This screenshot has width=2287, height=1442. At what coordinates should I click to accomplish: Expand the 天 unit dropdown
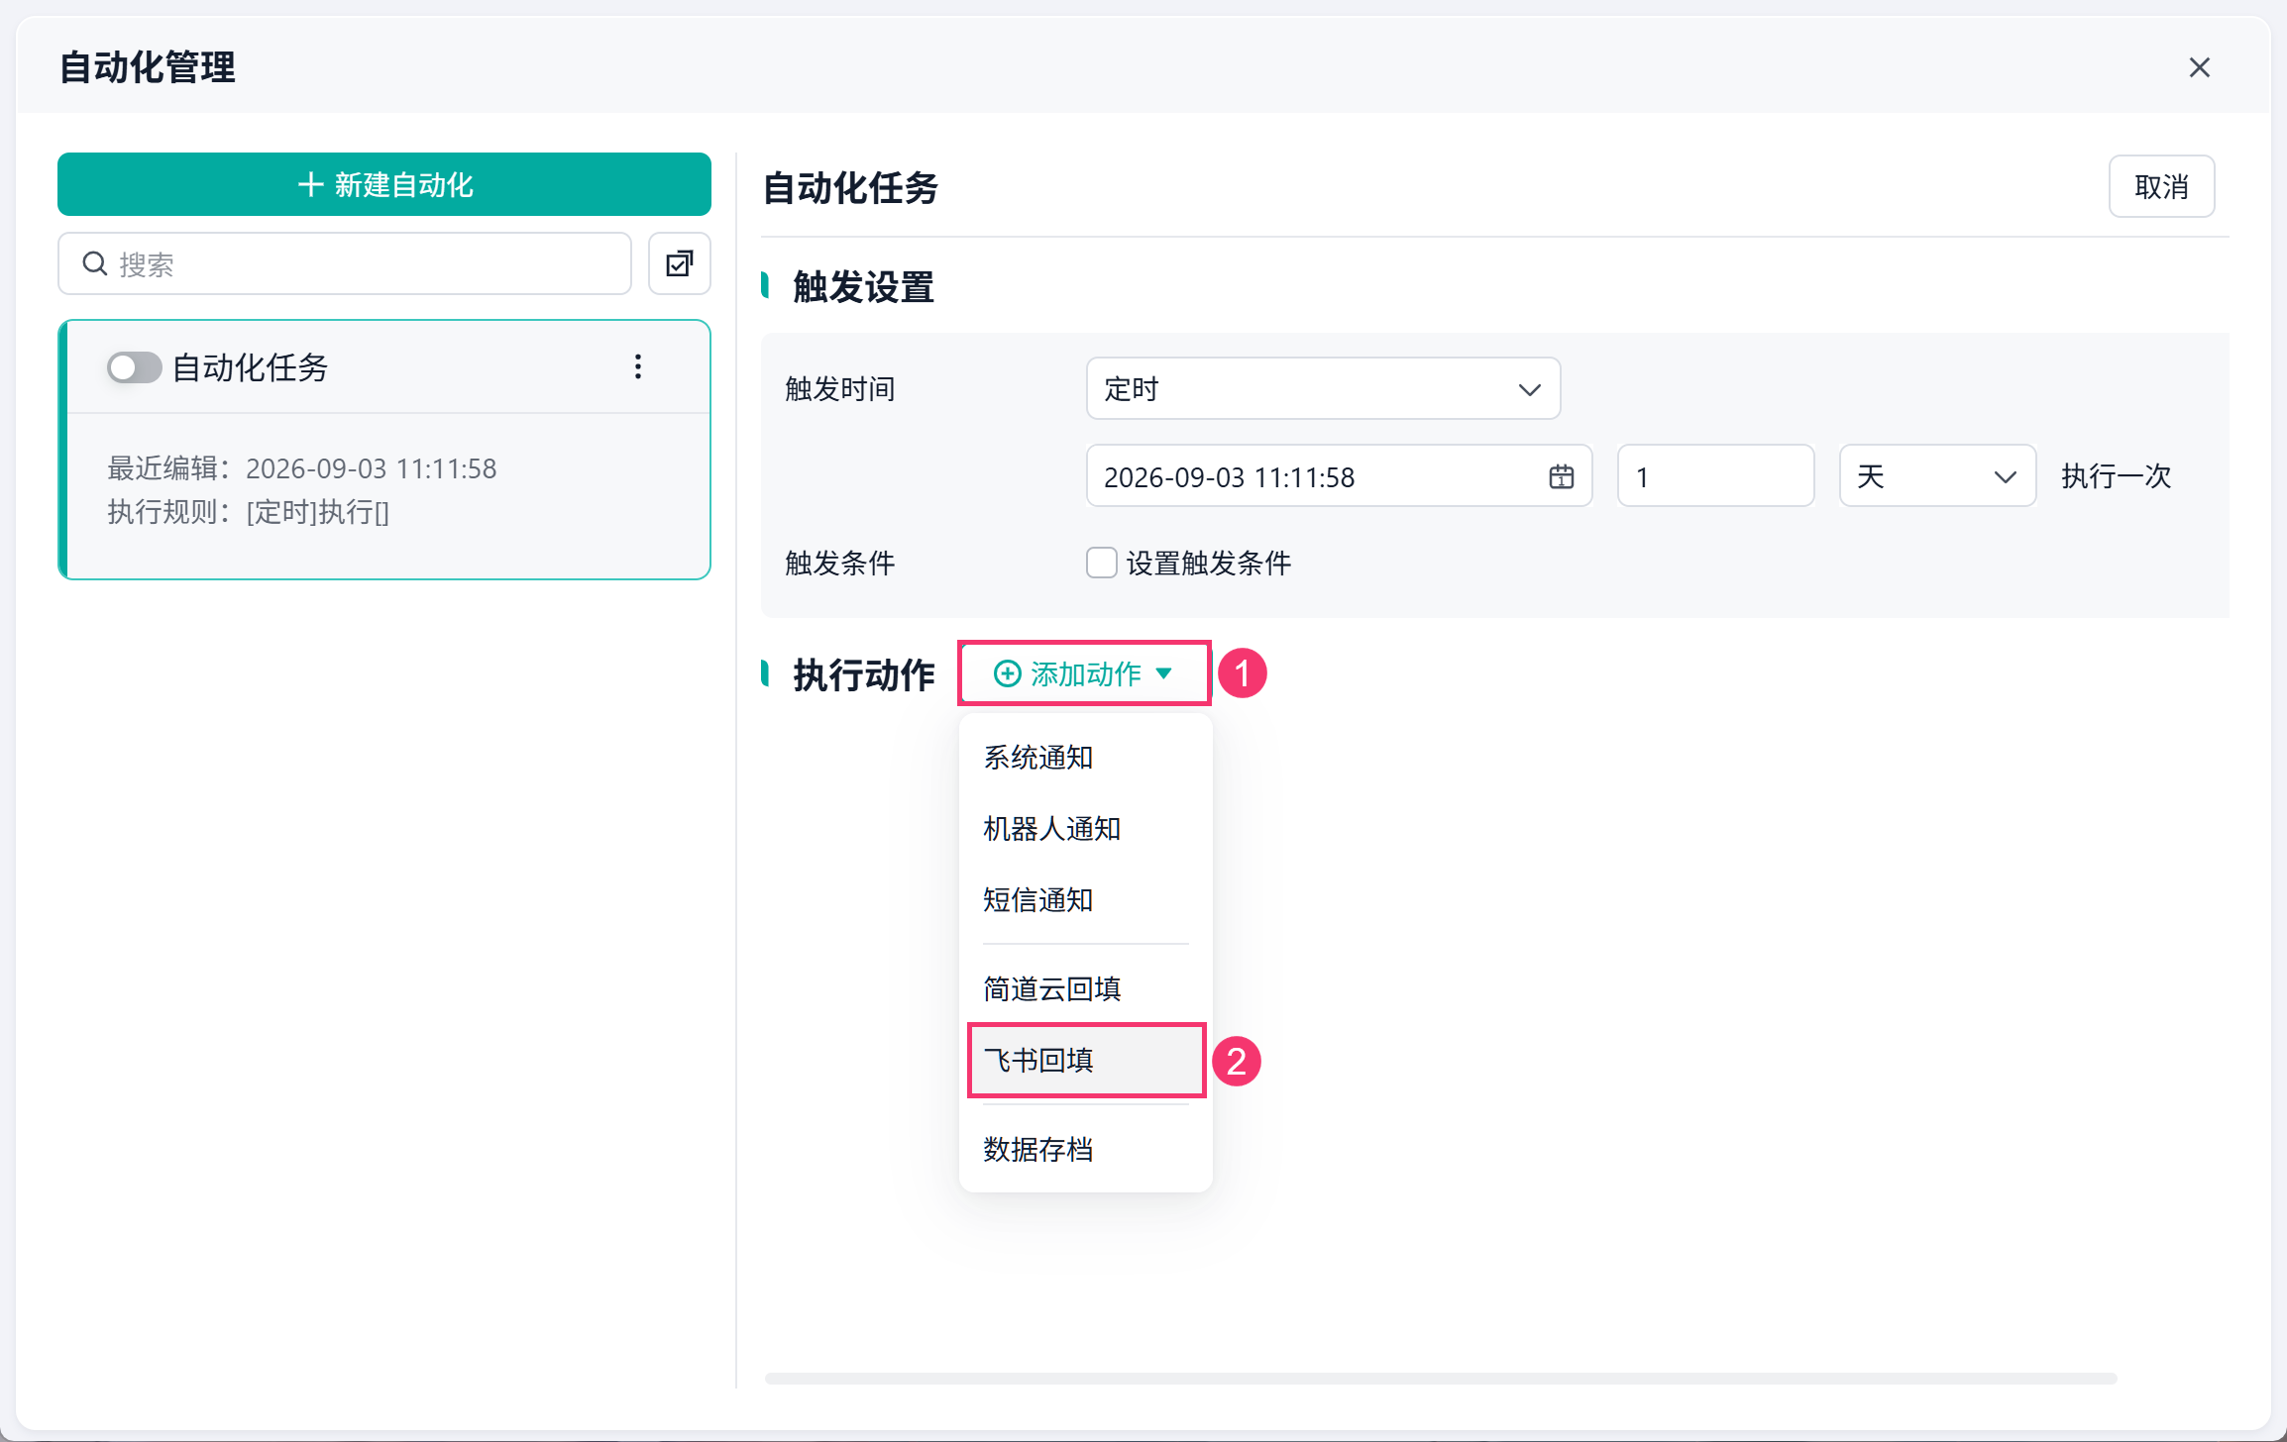tap(1937, 476)
